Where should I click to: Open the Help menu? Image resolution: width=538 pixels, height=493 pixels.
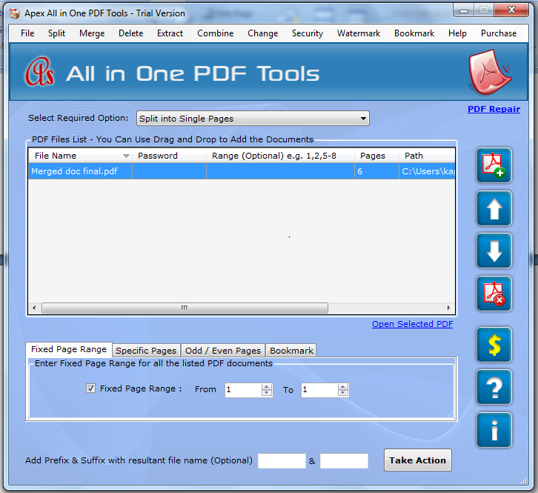coord(457,33)
